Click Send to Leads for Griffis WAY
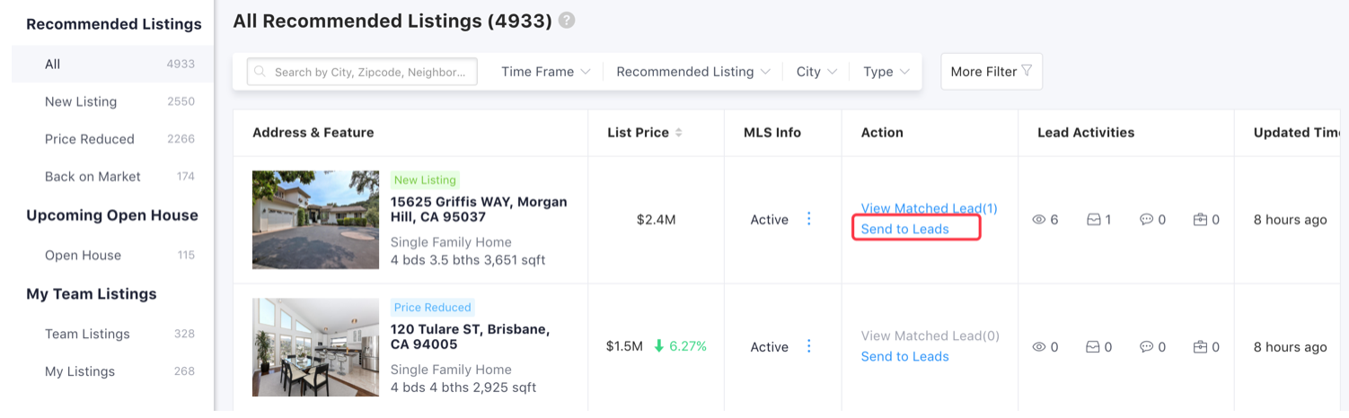Screen dimensions: 1349x418 coord(904,229)
